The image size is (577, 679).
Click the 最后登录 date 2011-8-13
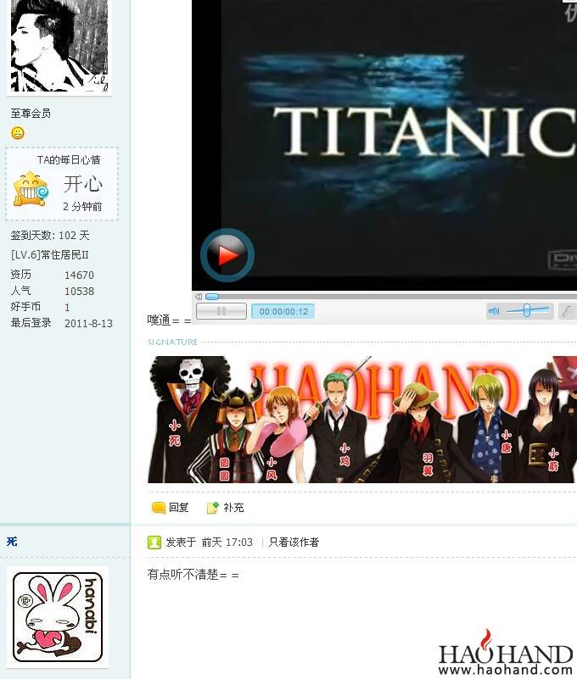[x=88, y=323]
